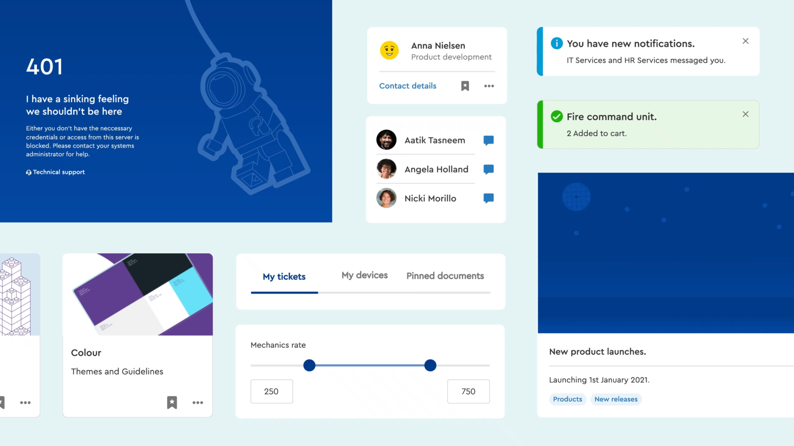Click the left Mechanics rate slider handle
The width and height of the screenshot is (794, 446).
(309, 365)
